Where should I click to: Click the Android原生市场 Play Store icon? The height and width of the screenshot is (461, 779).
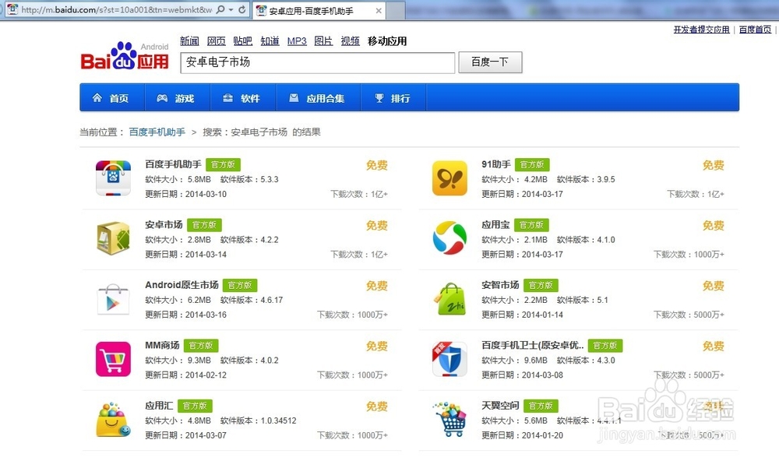(113, 299)
